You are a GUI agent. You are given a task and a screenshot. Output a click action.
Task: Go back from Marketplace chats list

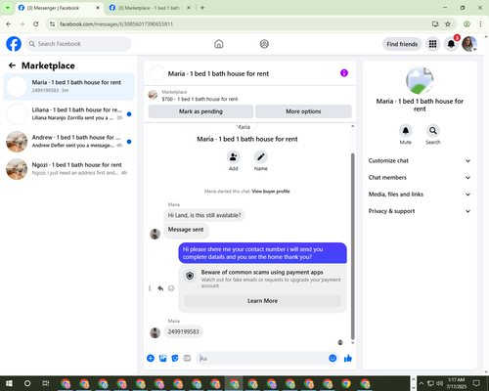12,65
